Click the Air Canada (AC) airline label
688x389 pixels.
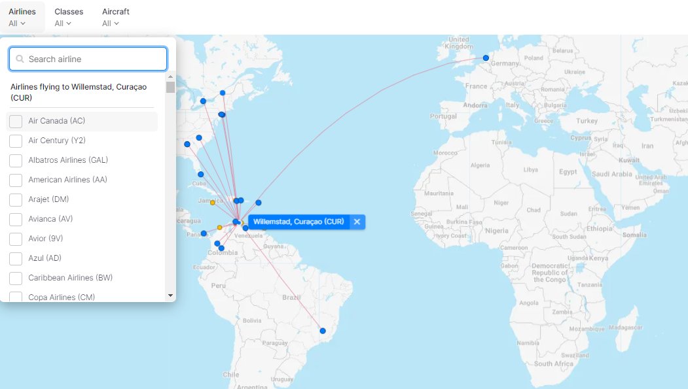(x=56, y=121)
